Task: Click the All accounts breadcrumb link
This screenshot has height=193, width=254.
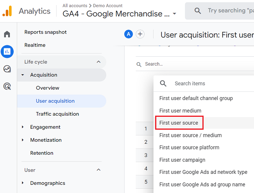Action: (75, 6)
